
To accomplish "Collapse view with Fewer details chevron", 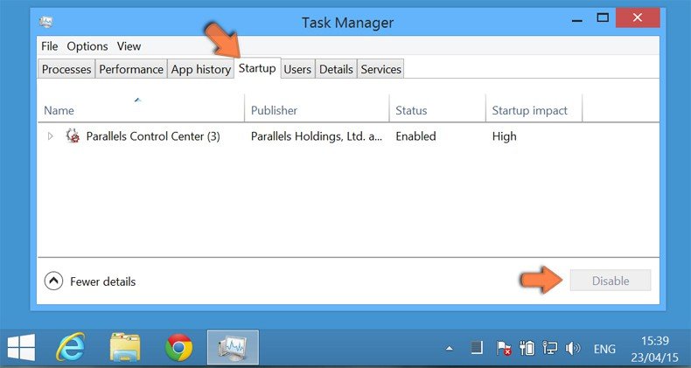I will tap(53, 281).
